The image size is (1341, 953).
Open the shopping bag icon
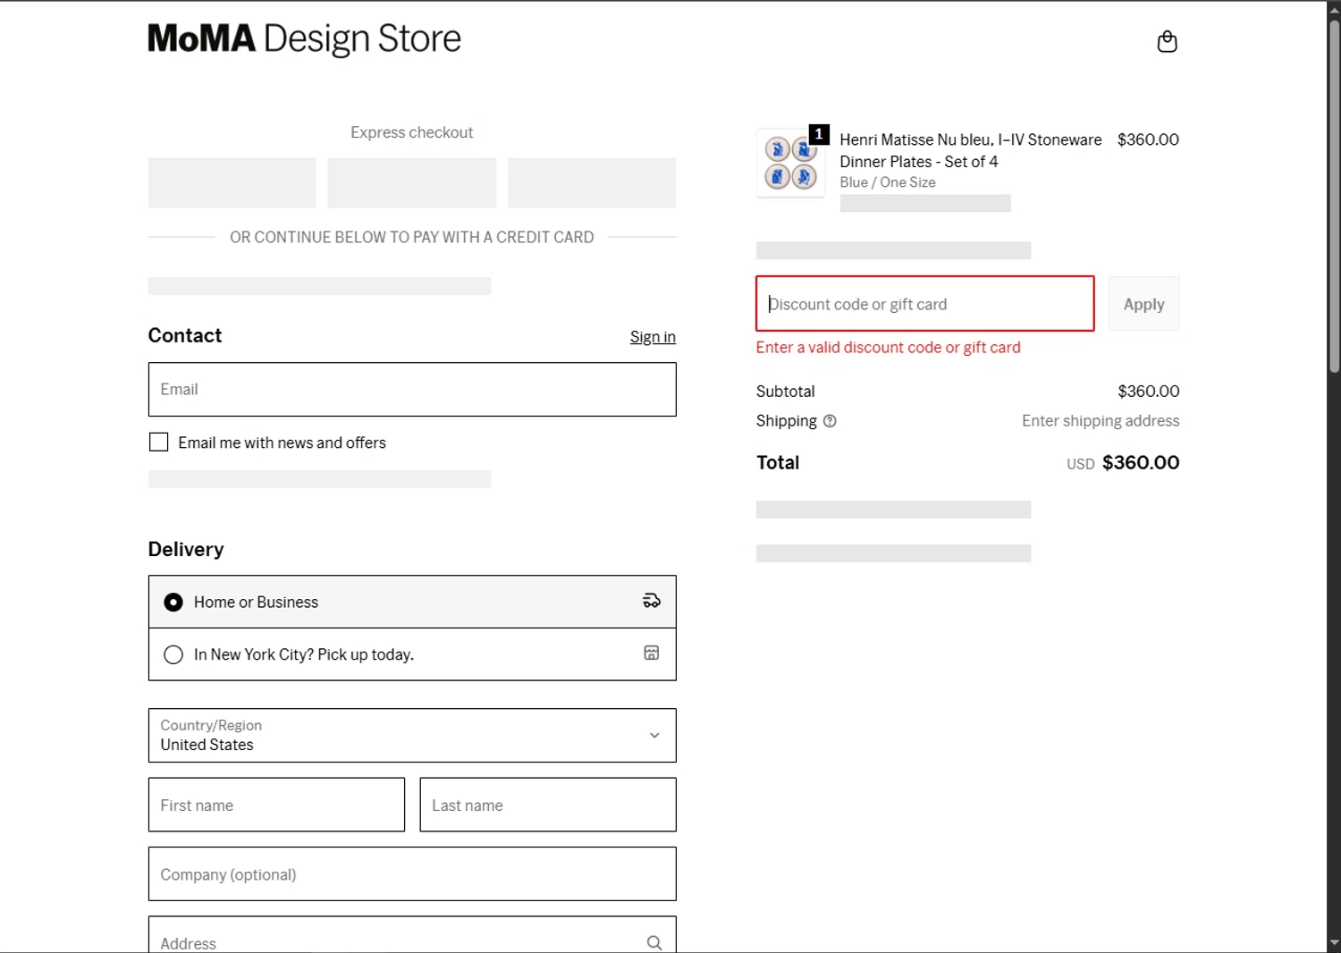tap(1167, 41)
